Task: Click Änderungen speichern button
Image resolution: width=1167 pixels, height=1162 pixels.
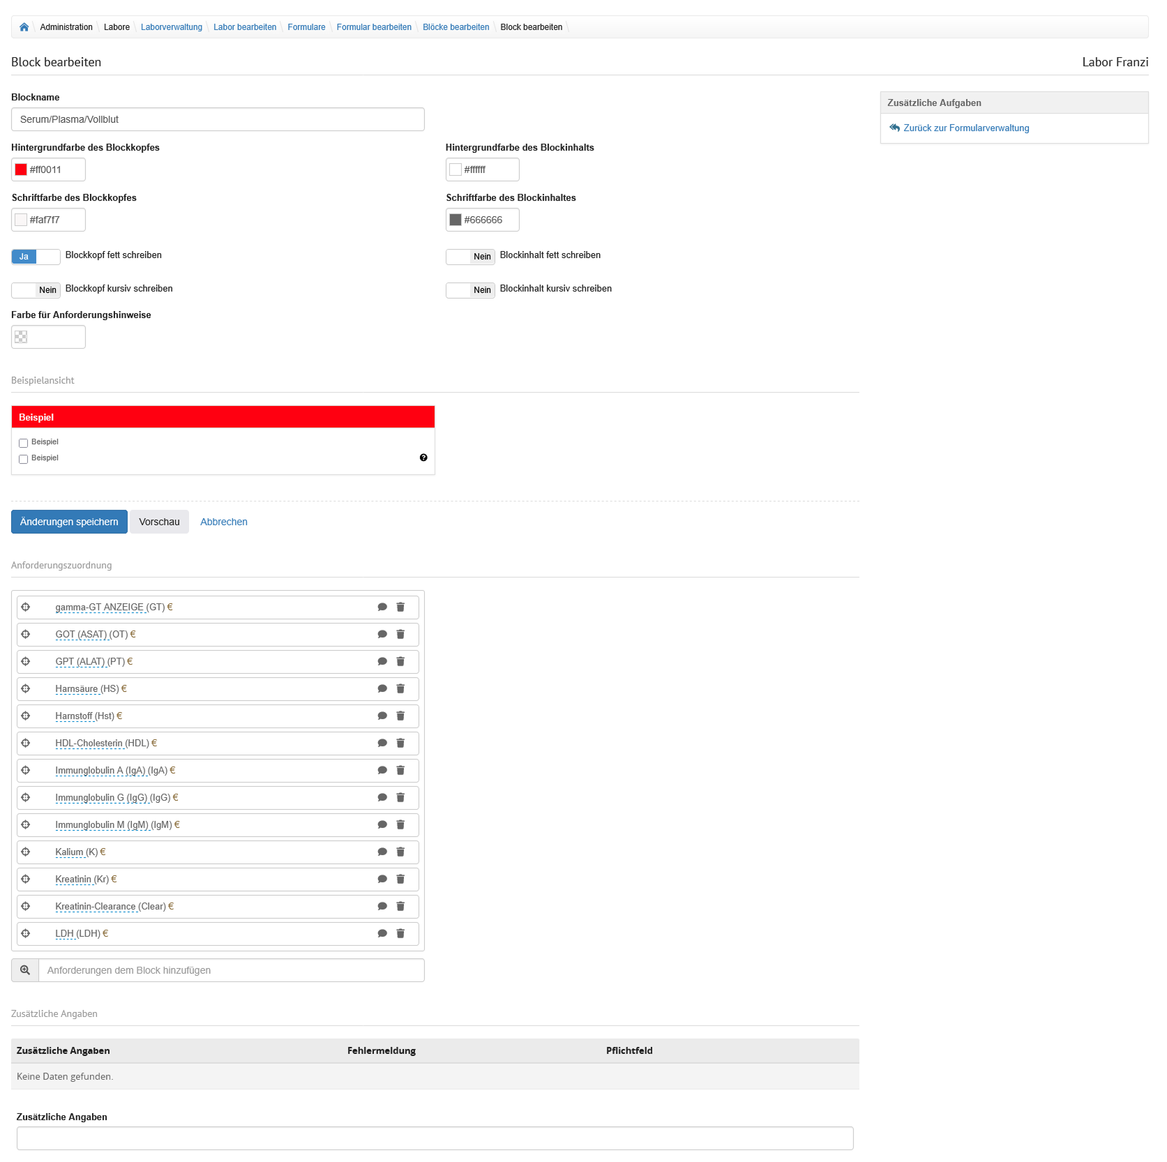Action: 69,522
